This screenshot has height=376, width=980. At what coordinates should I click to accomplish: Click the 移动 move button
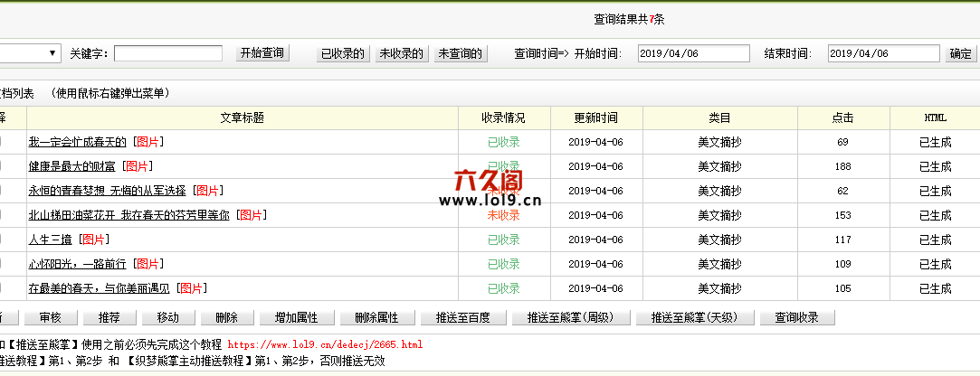coord(167,318)
